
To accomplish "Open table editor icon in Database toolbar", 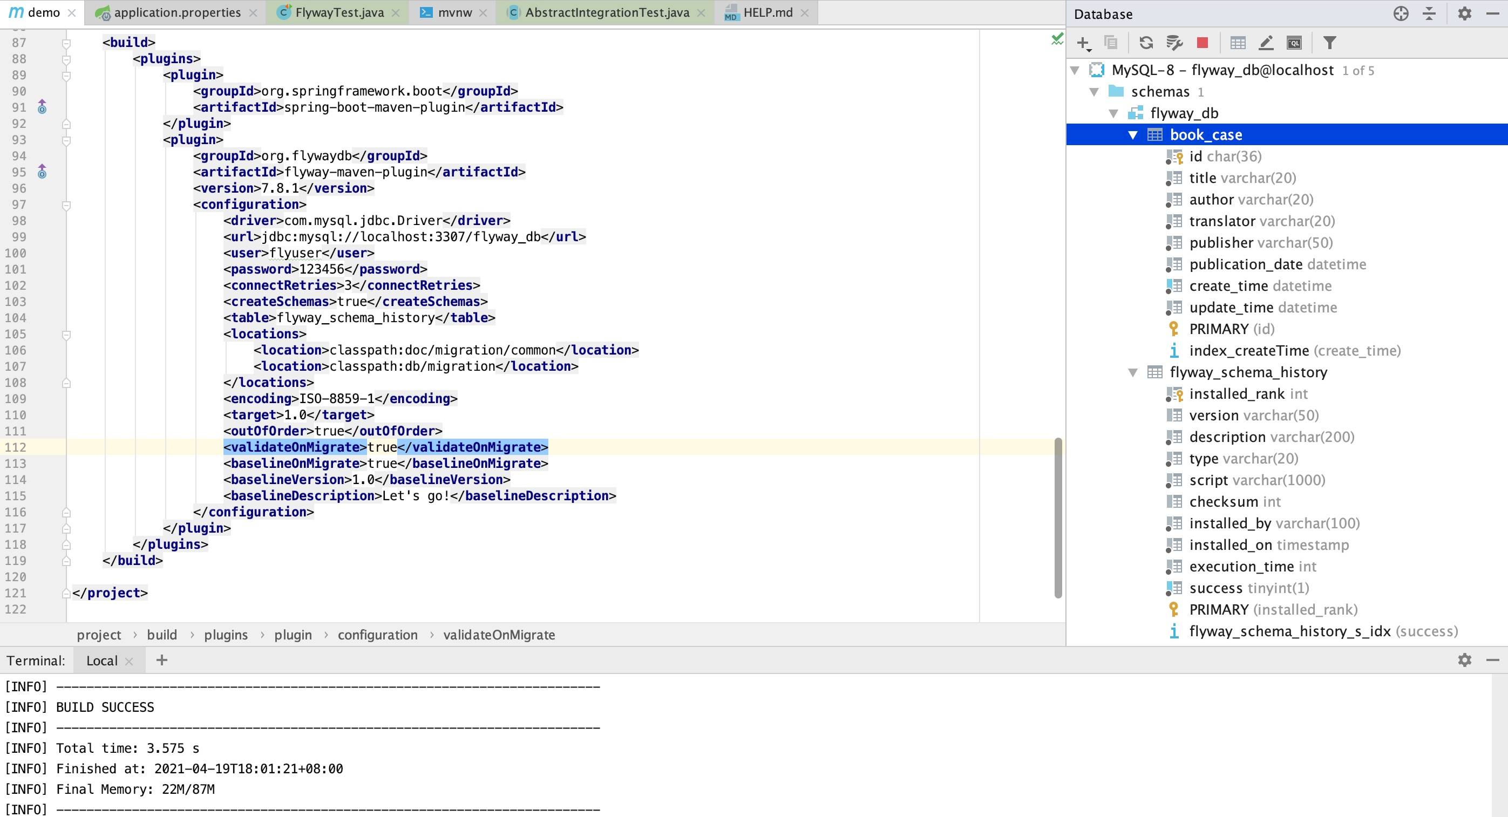I will [1238, 43].
